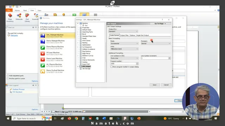Open the Go To Page dropdown
Viewport: 225px width, 126px height.
[x=160, y=23]
